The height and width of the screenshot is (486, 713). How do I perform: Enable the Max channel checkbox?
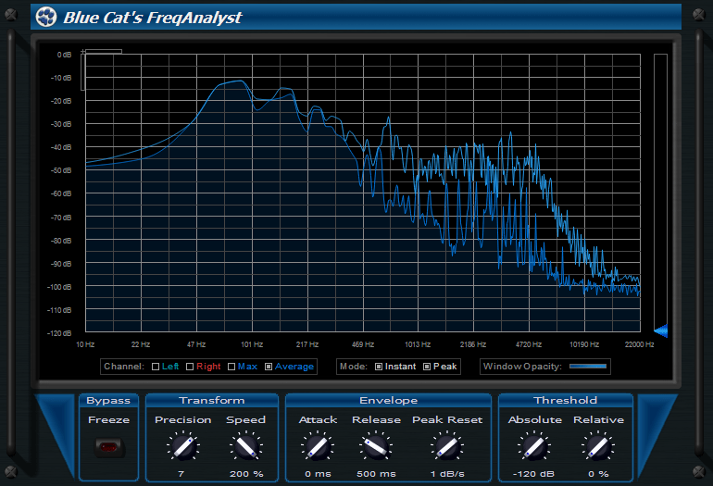click(231, 367)
